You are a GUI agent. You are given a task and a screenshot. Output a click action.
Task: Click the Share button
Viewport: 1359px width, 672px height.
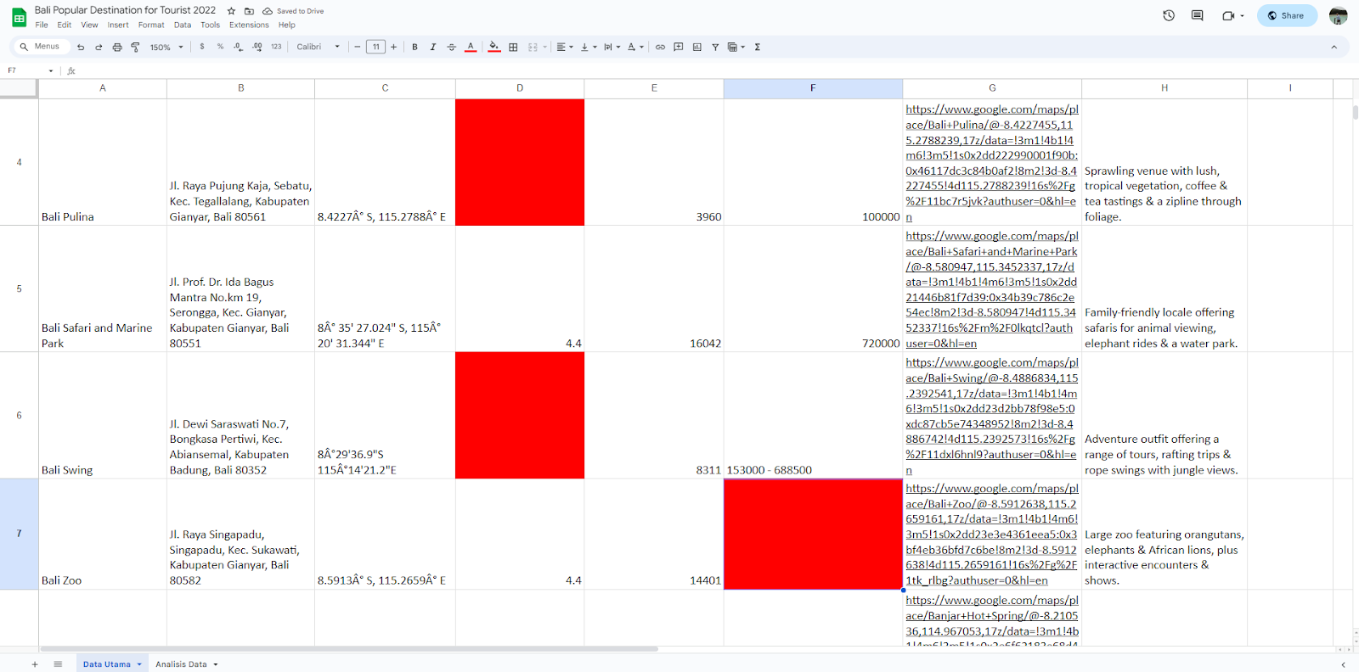click(1287, 15)
